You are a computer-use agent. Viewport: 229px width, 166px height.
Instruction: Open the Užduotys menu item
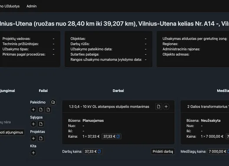click(10, 6)
